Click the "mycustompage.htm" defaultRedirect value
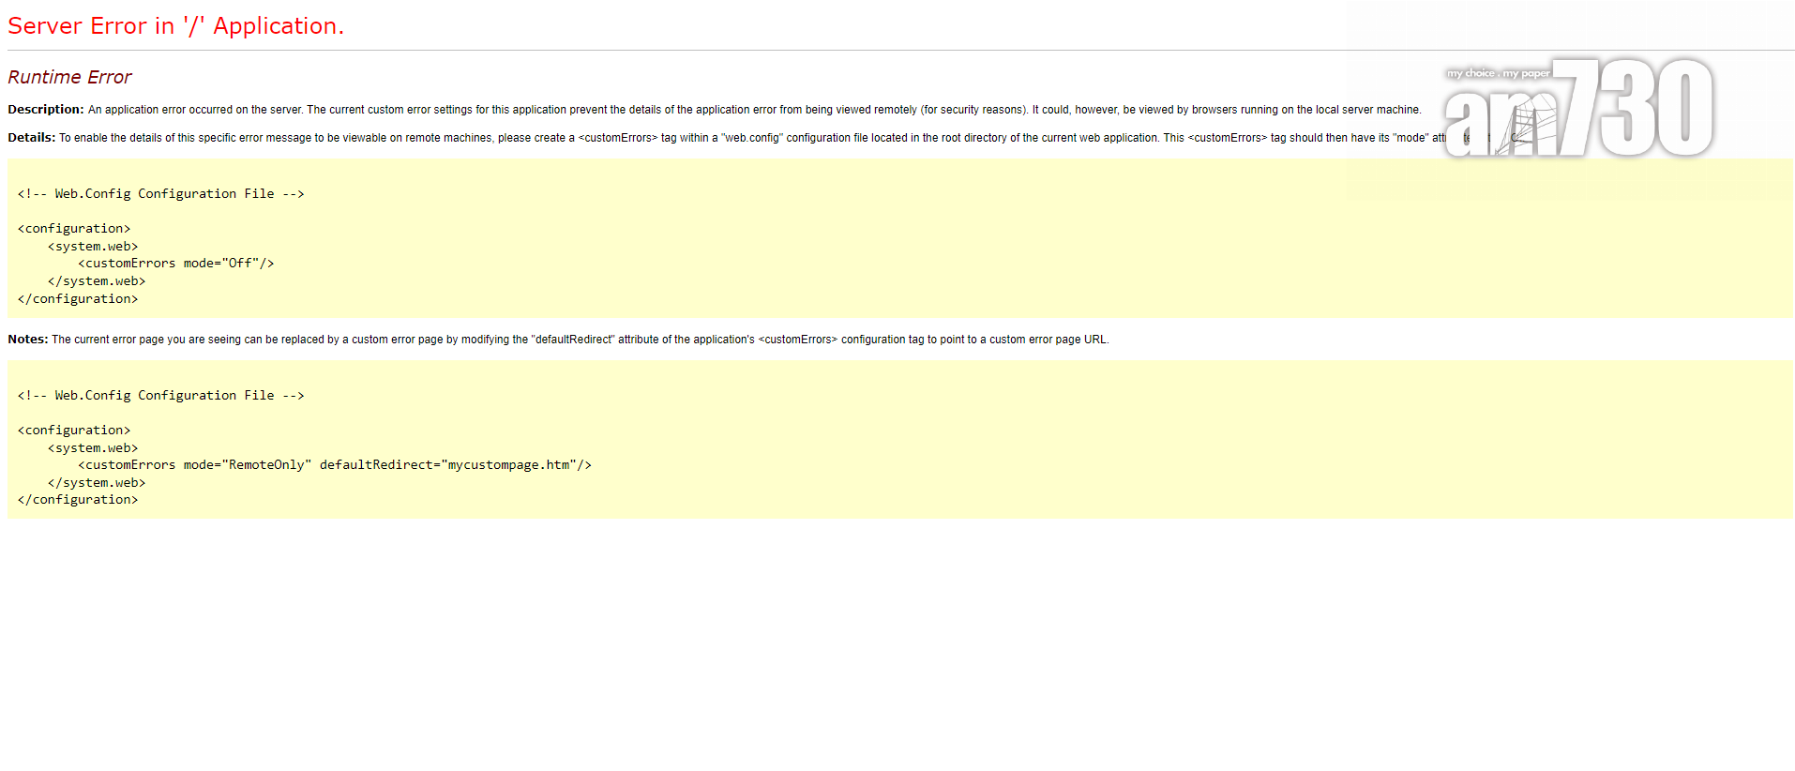The width and height of the screenshot is (1795, 771). (x=508, y=465)
